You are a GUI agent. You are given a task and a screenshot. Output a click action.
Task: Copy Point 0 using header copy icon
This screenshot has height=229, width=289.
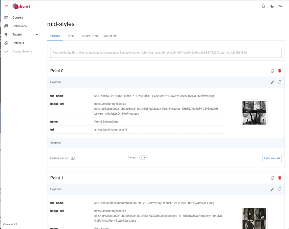[272, 71]
